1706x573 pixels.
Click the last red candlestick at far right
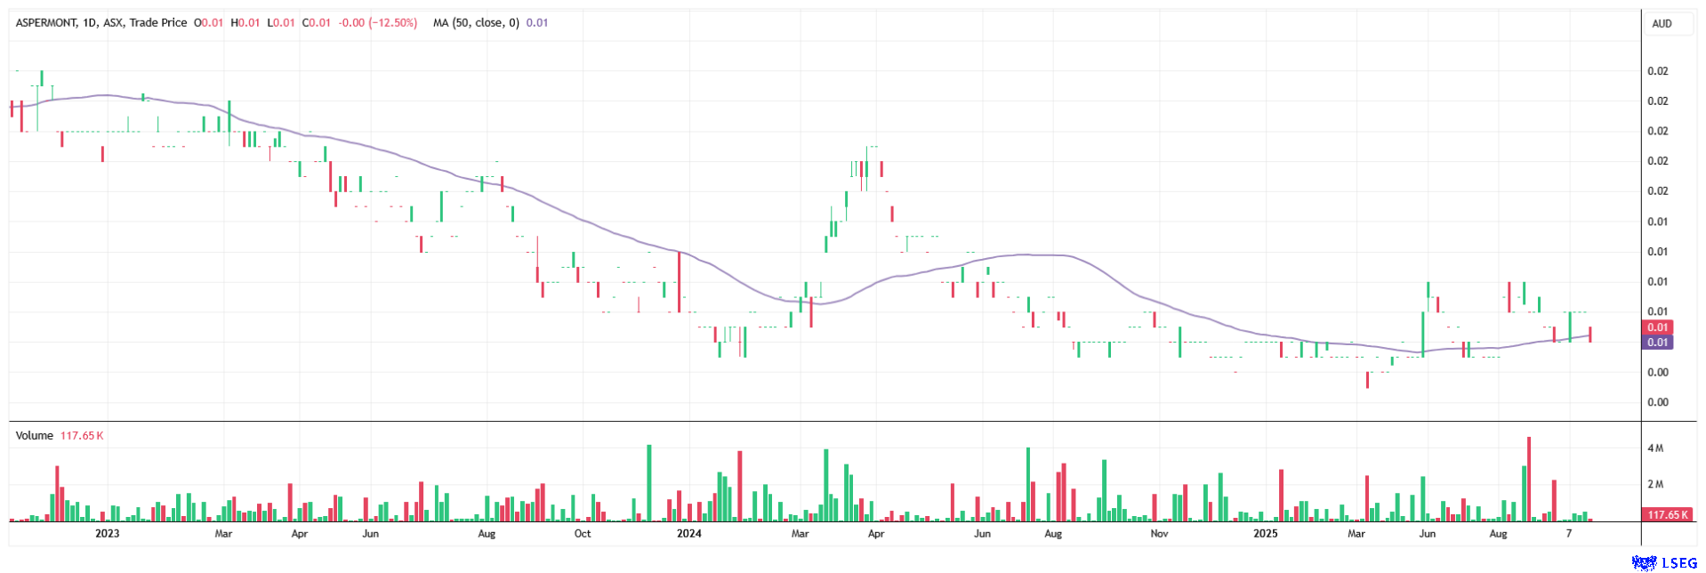tap(1590, 335)
